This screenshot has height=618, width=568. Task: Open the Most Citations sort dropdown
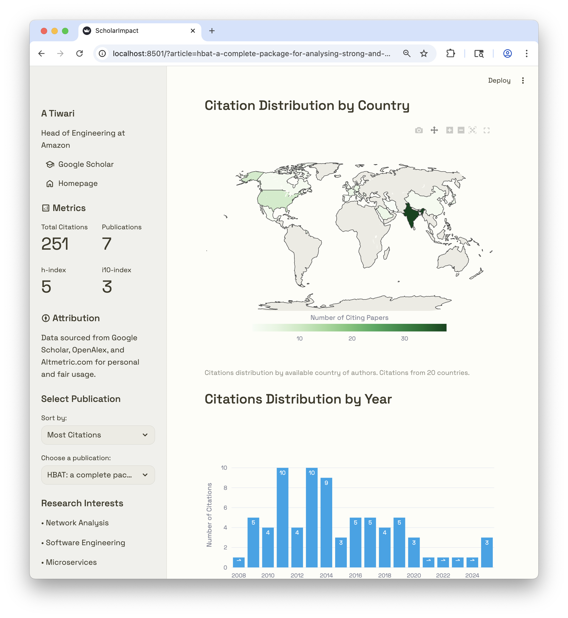coord(98,435)
